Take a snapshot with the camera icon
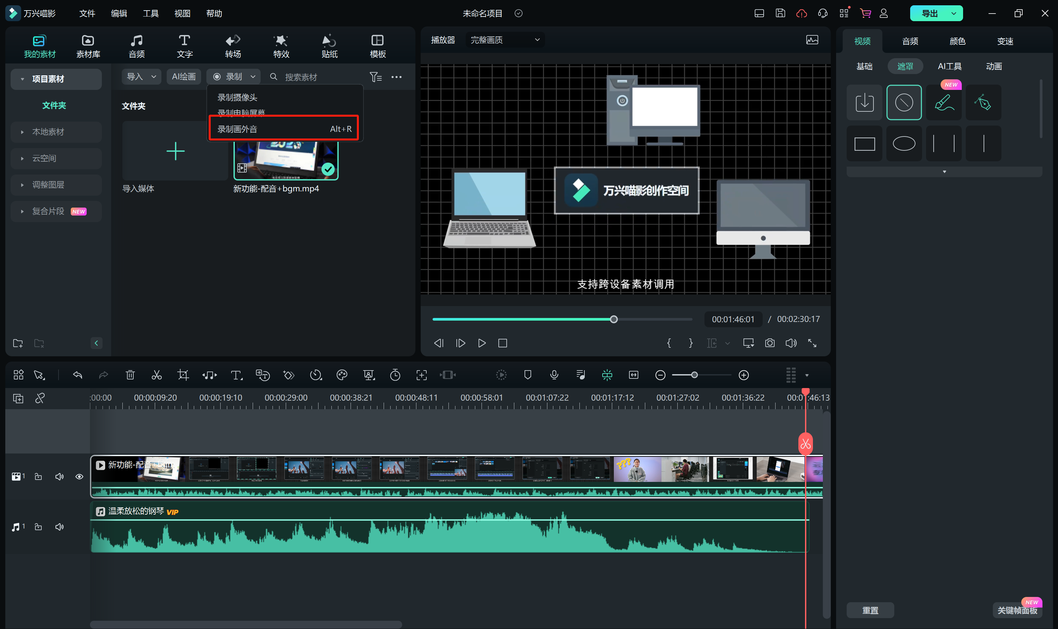Viewport: 1058px width, 629px height. [x=770, y=343]
